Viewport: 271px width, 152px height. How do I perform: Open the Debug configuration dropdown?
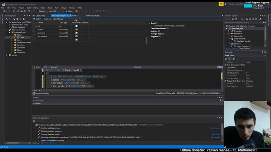tap(43, 11)
